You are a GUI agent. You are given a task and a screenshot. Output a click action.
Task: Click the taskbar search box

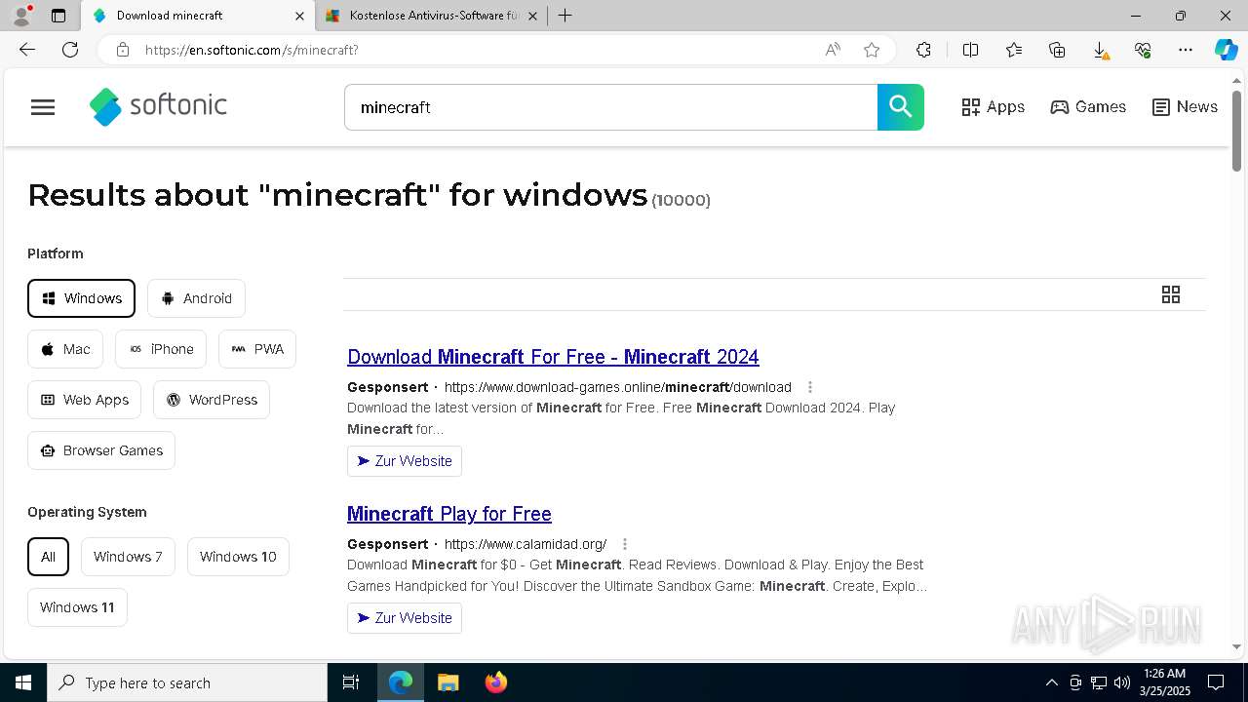click(x=187, y=682)
